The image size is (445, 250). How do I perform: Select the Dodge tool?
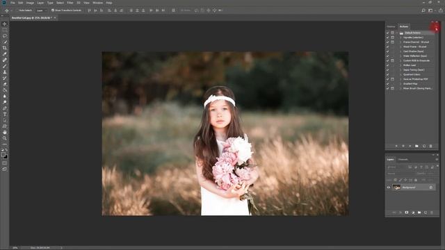point(5,102)
